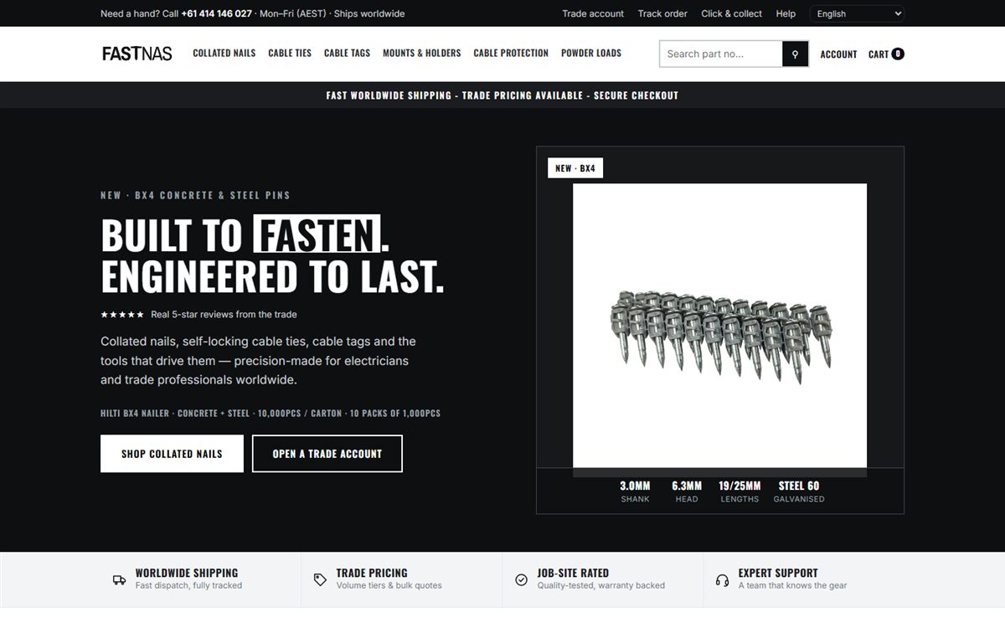Click the FASTNAS logo
Screen dimensions: 1005x628
pyautogui.click(x=137, y=54)
